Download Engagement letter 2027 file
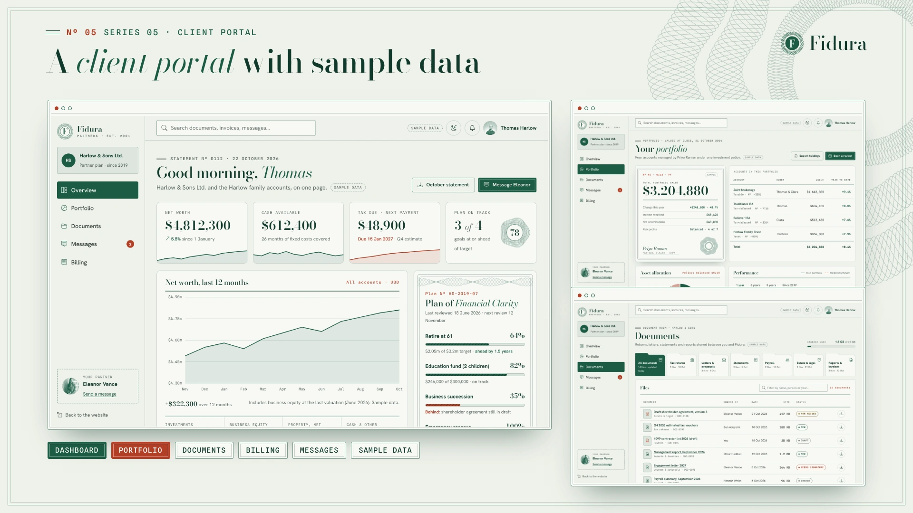 pos(841,467)
